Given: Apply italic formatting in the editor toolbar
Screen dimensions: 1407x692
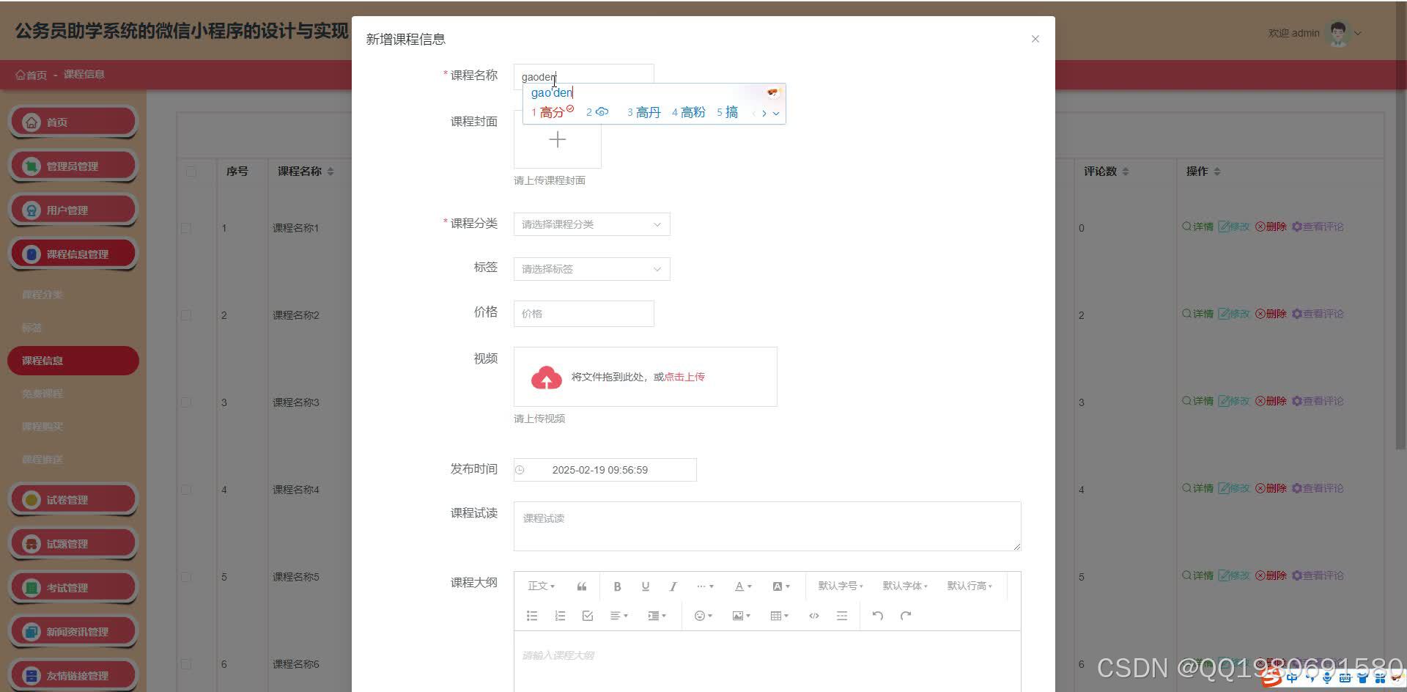Looking at the screenshot, I should click(x=672, y=586).
